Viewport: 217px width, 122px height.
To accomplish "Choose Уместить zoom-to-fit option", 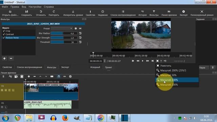I will tap(177, 66).
